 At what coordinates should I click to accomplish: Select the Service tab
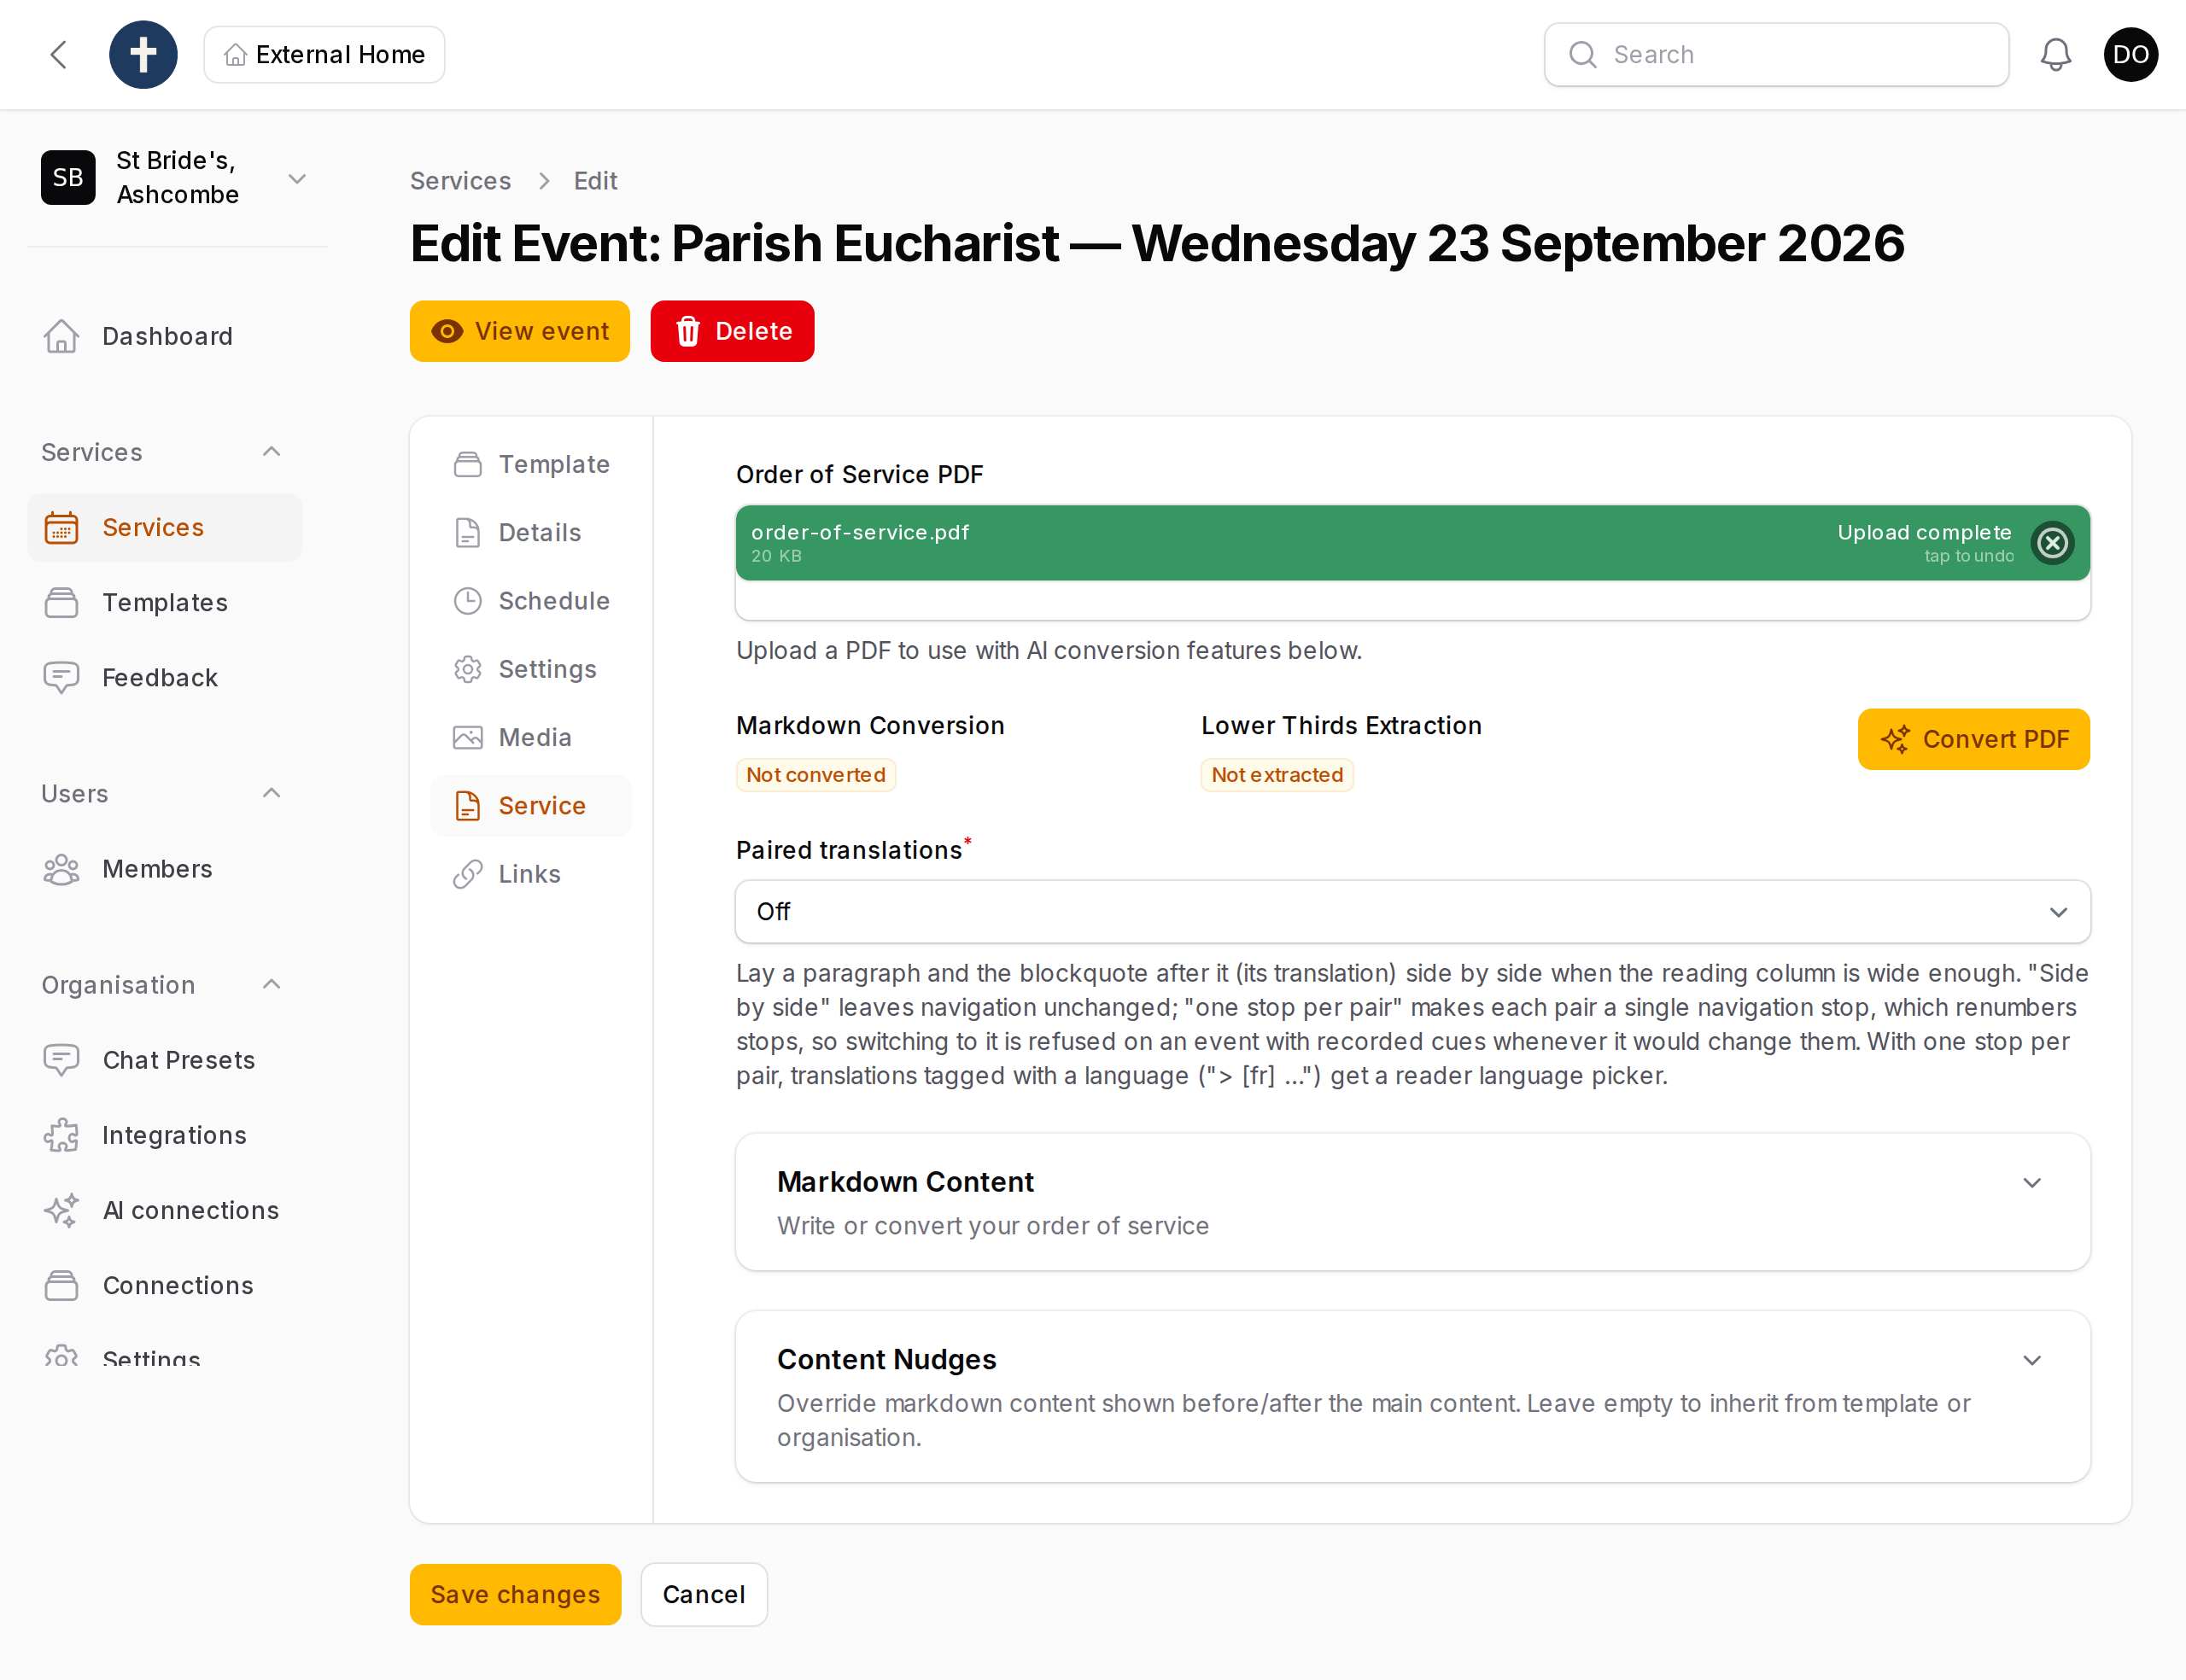coord(531,806)
